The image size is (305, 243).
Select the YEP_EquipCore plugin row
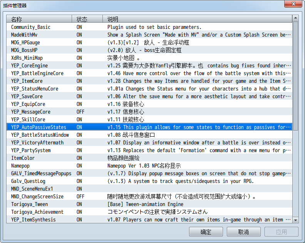(149, 104)
